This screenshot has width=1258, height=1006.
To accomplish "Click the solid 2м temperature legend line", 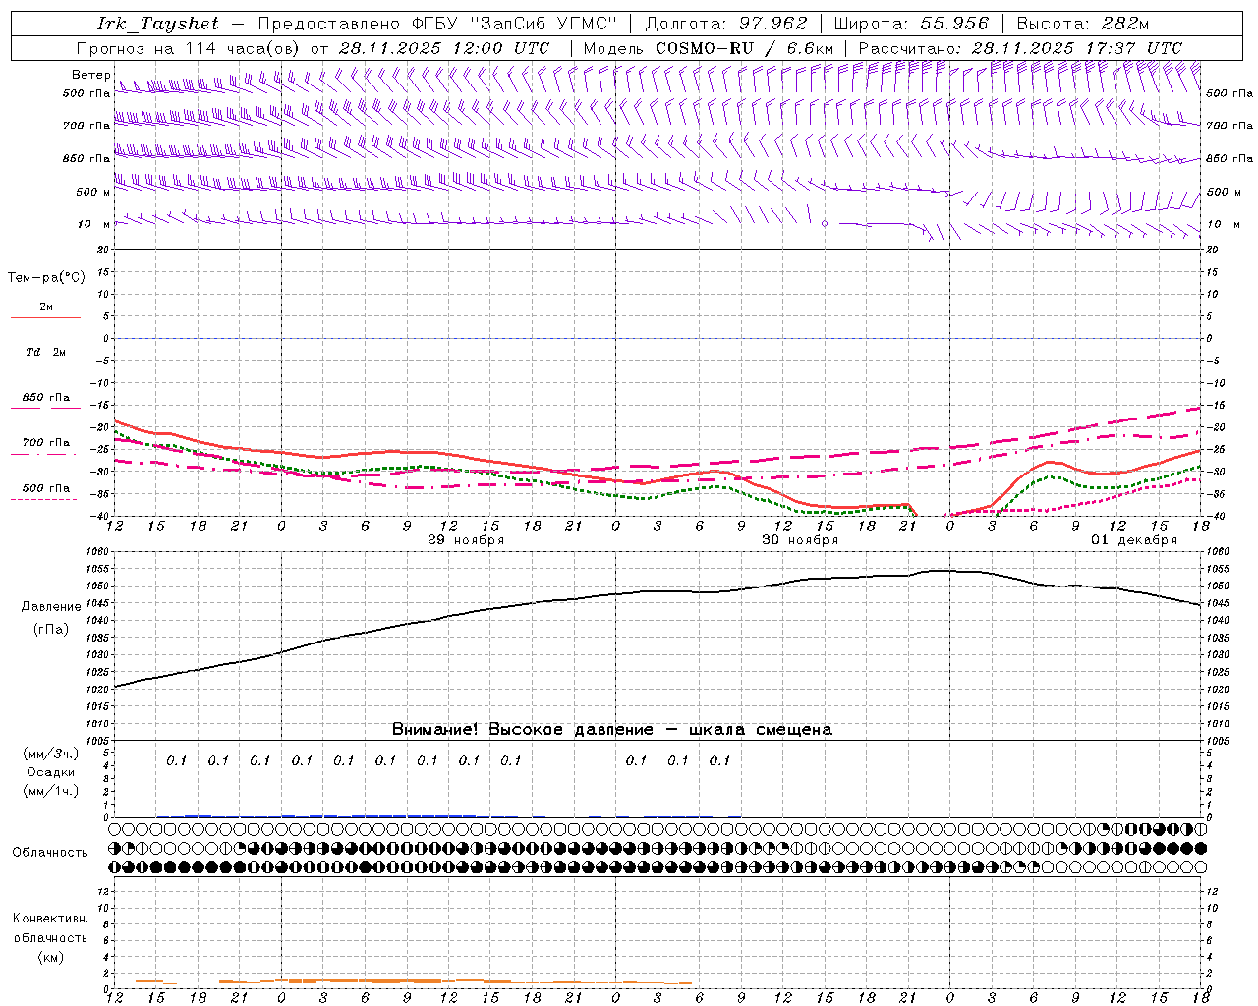I will (45, 317).
